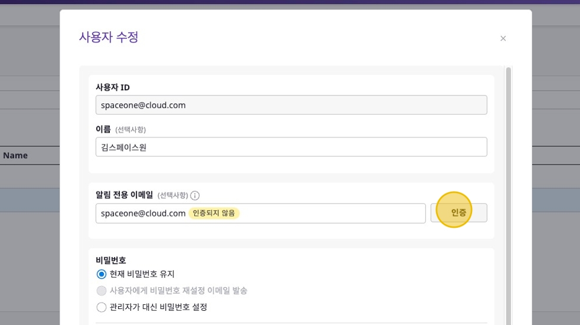Select the 현재 비밀번호 유지 radio option
Viewport: 580px width, 325px height.
[x=101, y=274]
